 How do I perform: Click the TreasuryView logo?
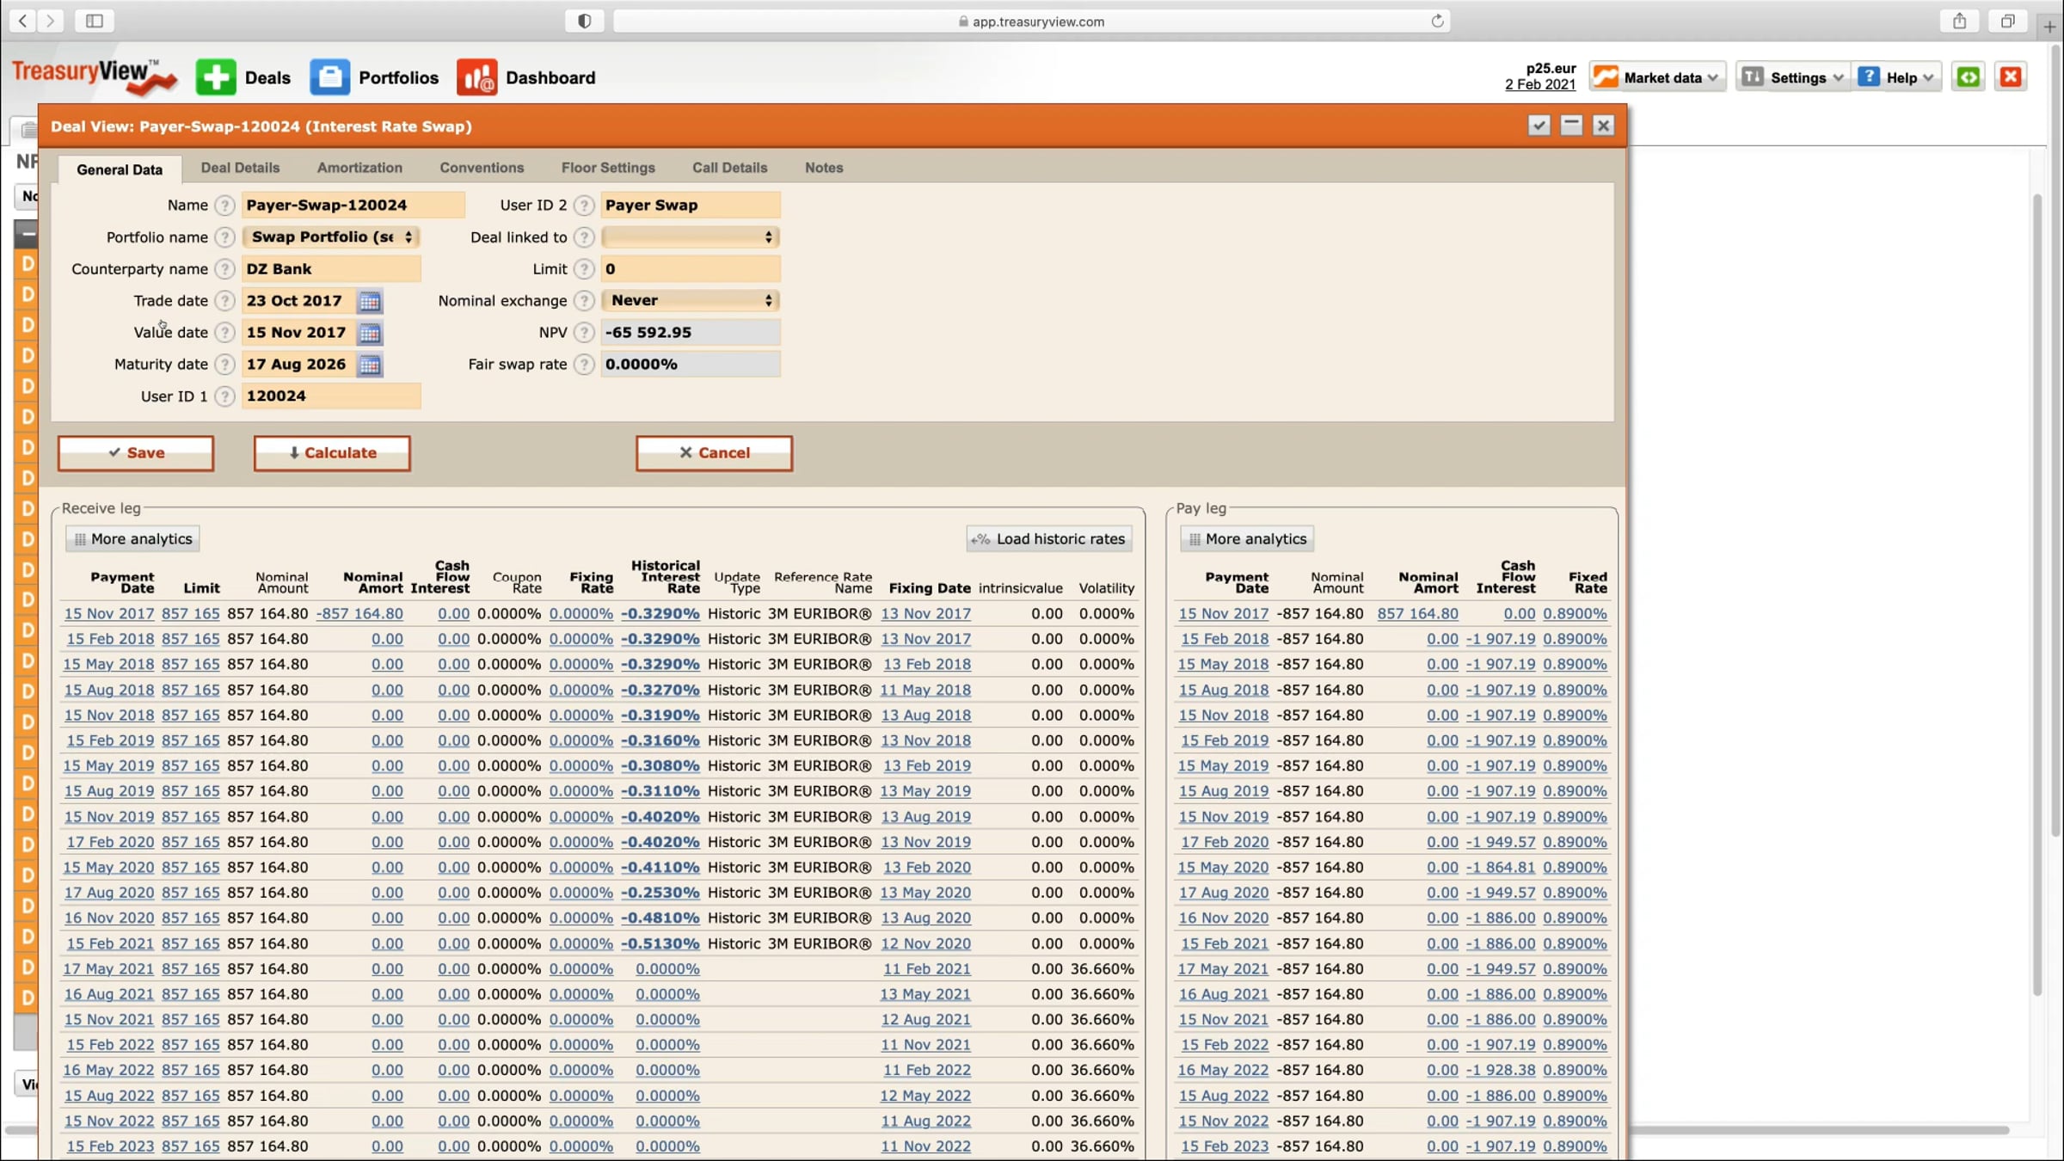point(94,77)
